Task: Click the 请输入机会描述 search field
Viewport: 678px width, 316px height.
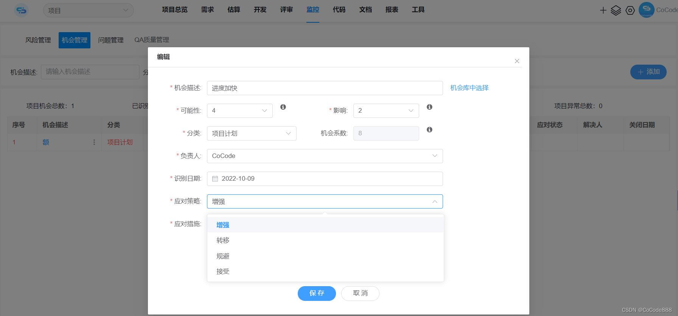Action: [x=90, y=72]
